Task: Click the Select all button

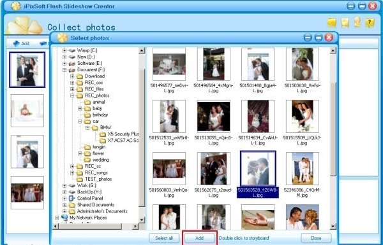Action: click(164, 238)
